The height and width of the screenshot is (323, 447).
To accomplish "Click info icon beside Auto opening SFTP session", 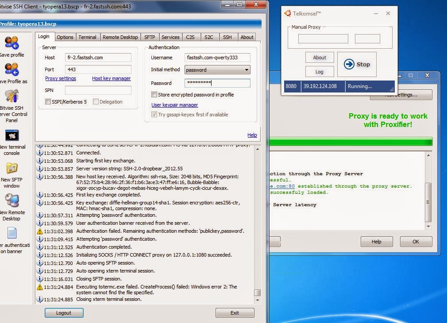I will (40, 263).
